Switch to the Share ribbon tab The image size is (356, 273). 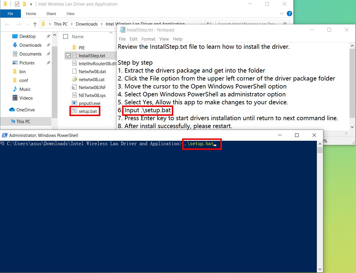pyautogui.click(x=51, y=14)
